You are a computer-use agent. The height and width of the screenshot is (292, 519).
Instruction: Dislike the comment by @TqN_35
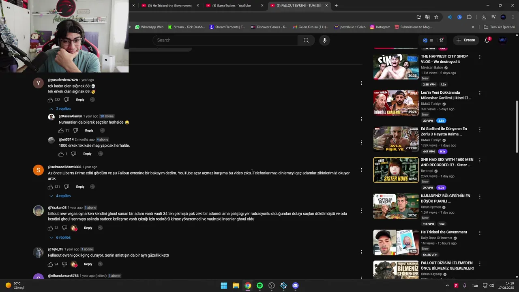[64, 264]
